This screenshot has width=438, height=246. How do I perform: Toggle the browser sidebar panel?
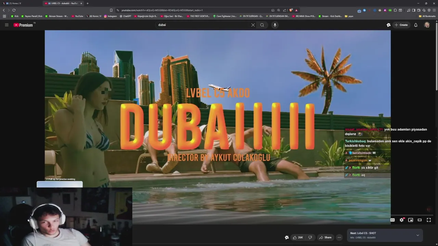(x=414, y=10)
